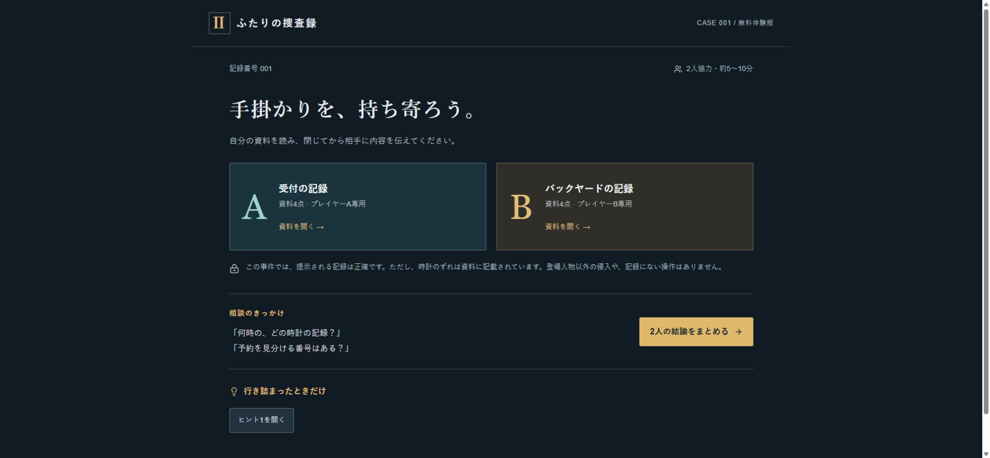Click the page vertical scrollbar thumb
The height and width of the screenshot is (458, 990).
(986, 211)
